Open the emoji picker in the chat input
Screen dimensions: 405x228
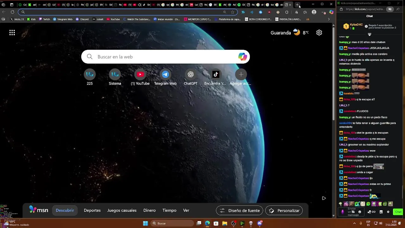pyautogui.click(x=360, y=212)
